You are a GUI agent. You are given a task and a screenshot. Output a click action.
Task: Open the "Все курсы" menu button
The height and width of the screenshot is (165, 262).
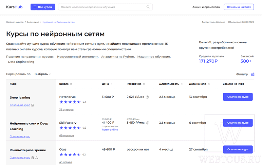[43, 7]
